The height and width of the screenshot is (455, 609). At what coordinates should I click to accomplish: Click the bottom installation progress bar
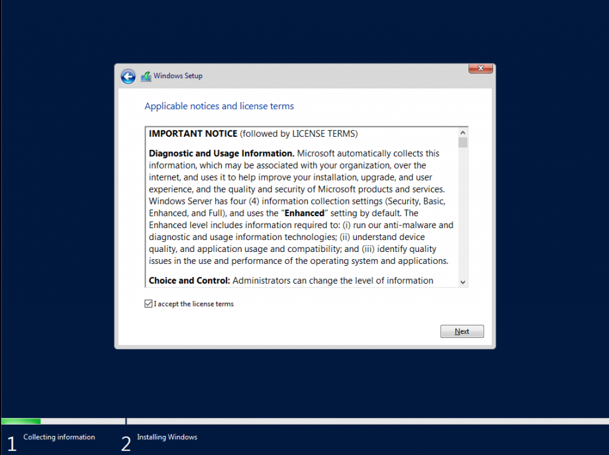304,421
